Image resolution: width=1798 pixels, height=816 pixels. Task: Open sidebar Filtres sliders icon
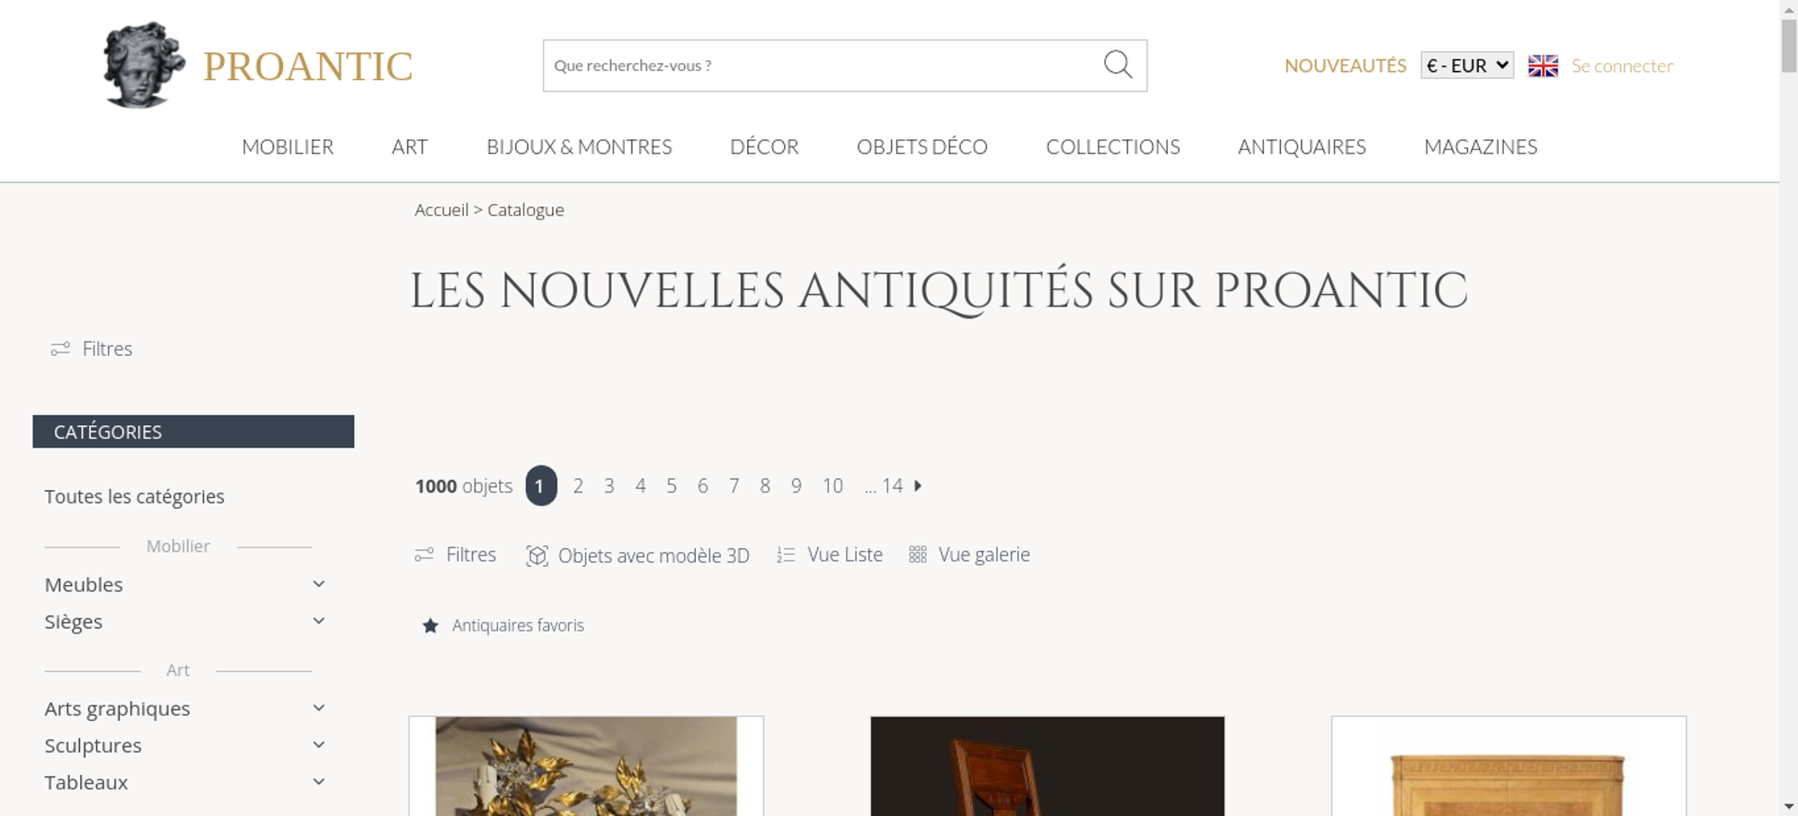60,349
